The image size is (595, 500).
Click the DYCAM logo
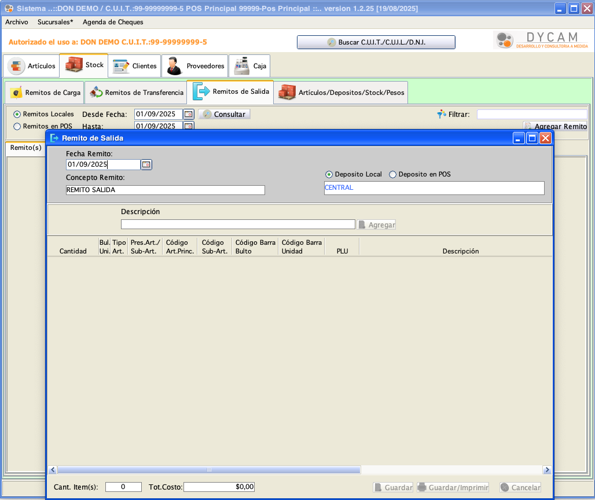(x=542, y=41)
